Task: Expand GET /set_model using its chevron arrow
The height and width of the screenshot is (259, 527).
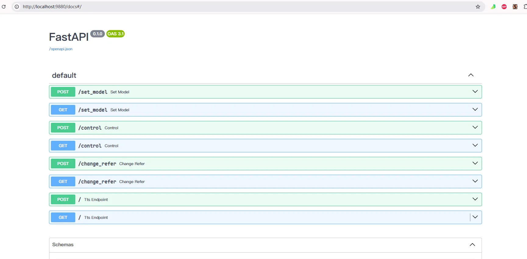Action: (x=475, y=109)
